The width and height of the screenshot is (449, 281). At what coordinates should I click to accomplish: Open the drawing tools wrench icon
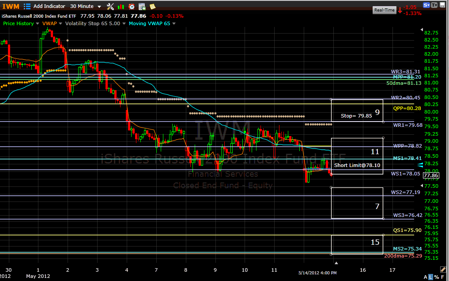pyautogui.click(x=110, y=6)
